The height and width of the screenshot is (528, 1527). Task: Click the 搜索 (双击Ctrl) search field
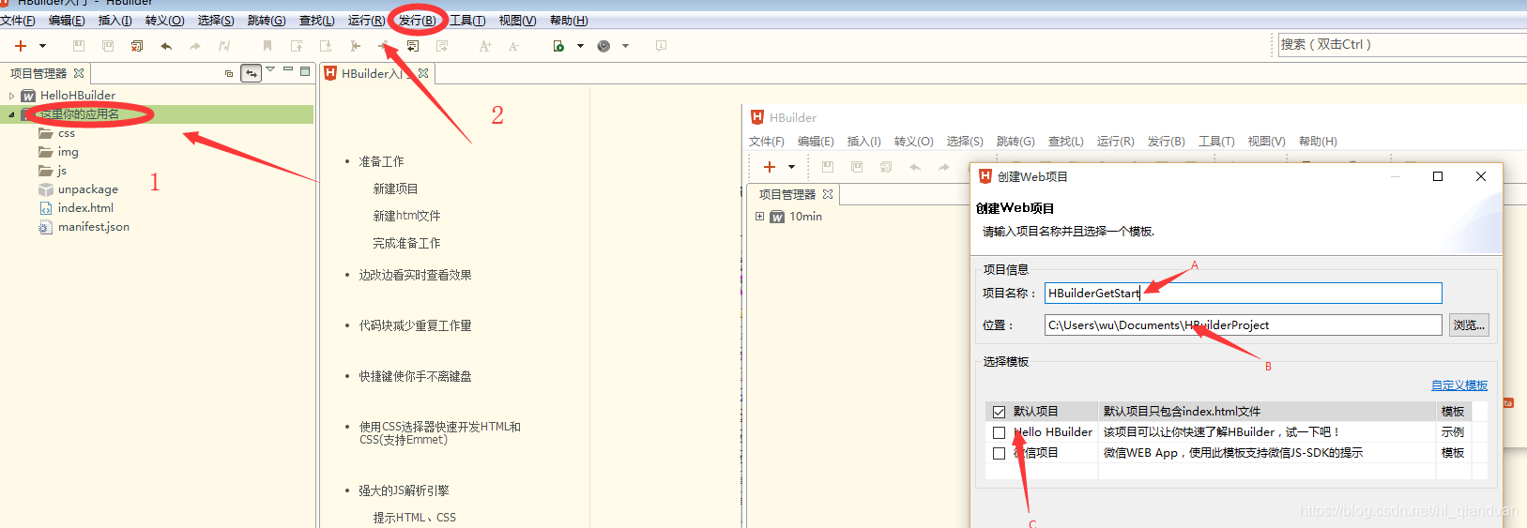(x=1402, y=44)
